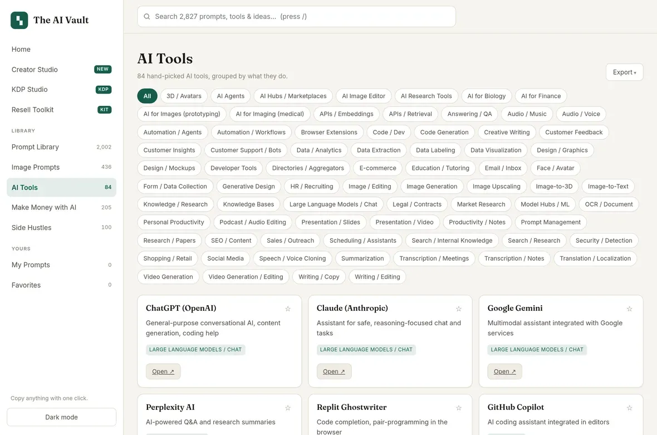The image size is (657, 435).
Task: Focus the search prompts input field
Action: [x=296, y=16]
